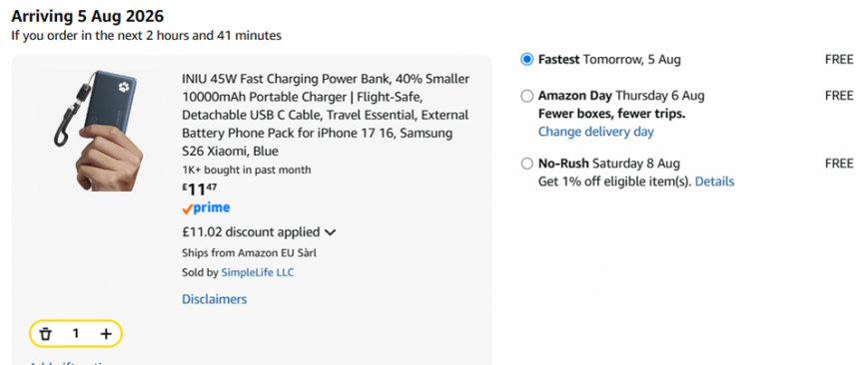The height and width of the screenshot is (365, 864).
Task: Click the Amazon Day option label
Action: pos(575,96)
